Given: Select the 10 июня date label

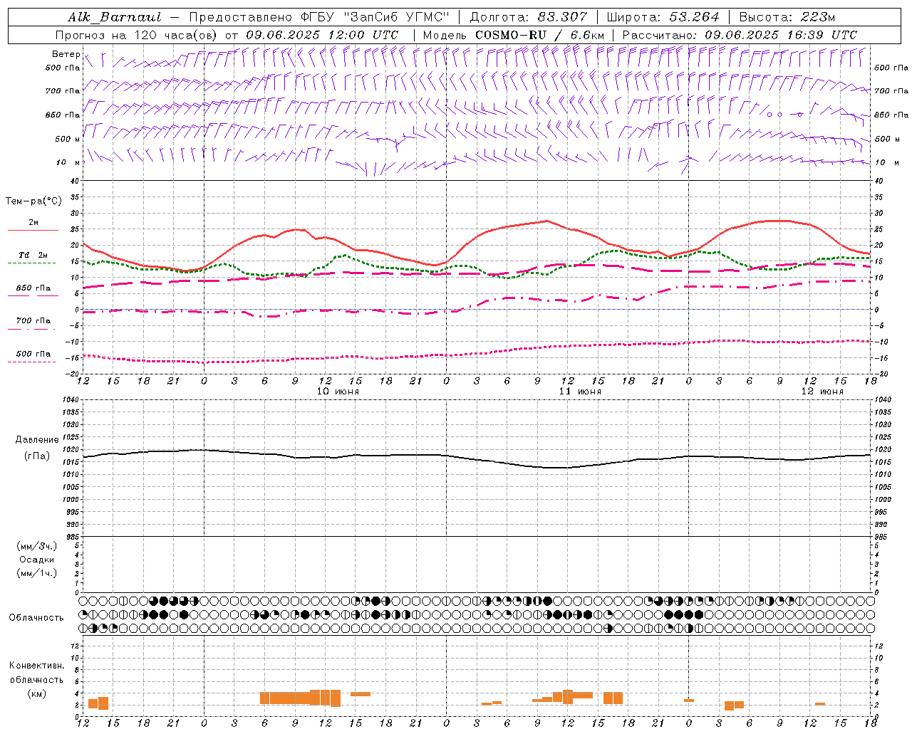Looking at the screenshot, I should 338,392.
